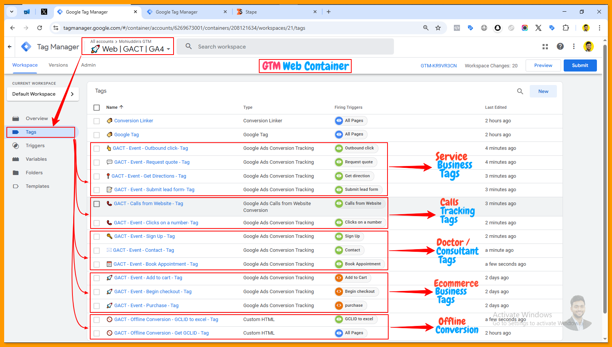Open the Google apps grid icon

(x=545, y=47)
